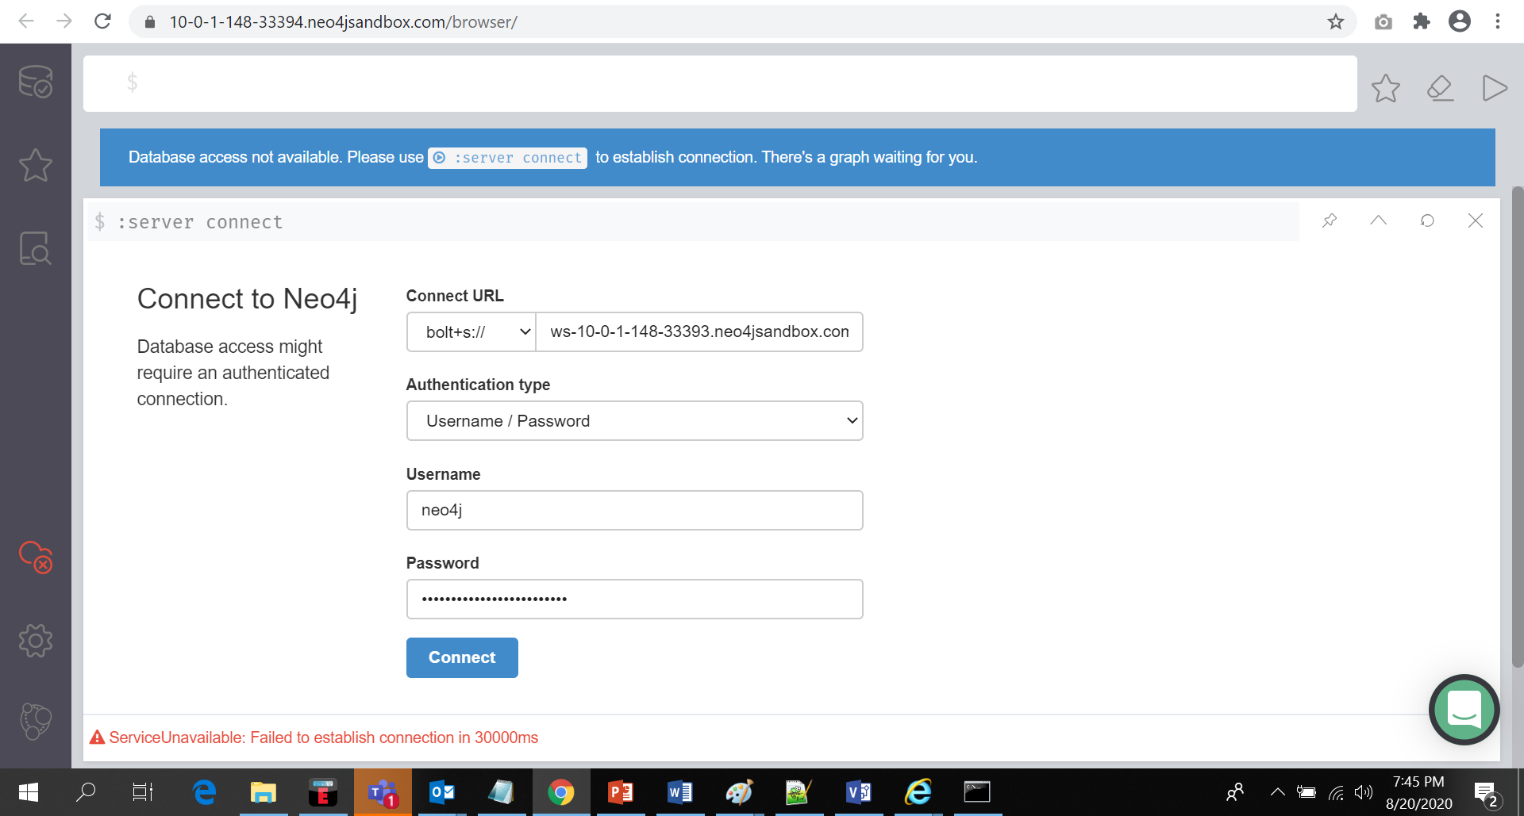Screen dimensions: 1524x816
Task: Click the Username field containing neo4j
Action: coord(634,510)
